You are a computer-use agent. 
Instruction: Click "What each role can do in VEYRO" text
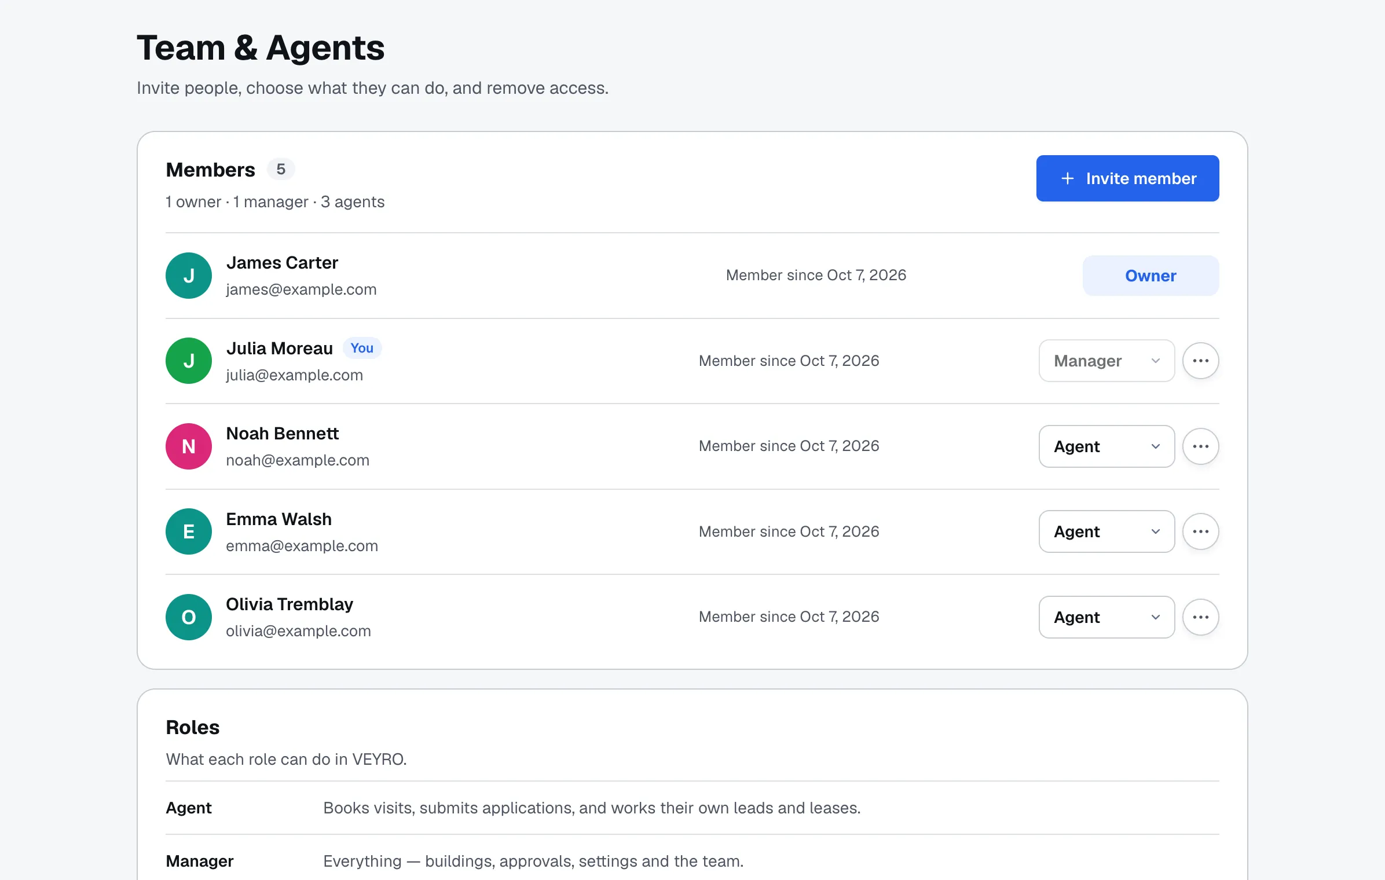[287, 759]
